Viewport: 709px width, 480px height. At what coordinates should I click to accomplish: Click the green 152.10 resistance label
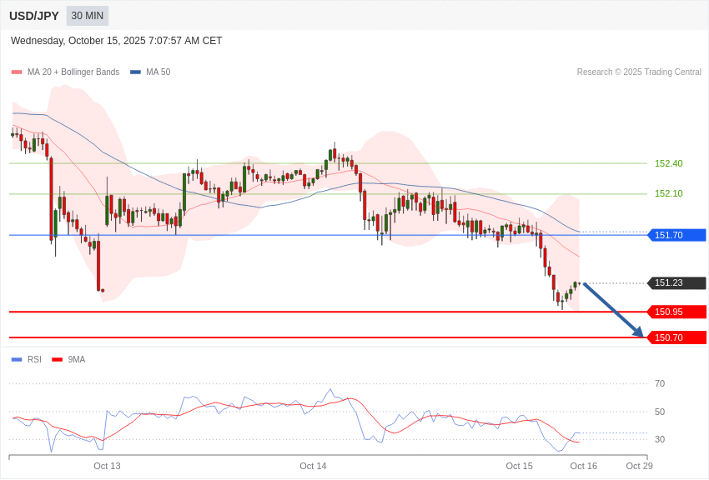point(668,193)
